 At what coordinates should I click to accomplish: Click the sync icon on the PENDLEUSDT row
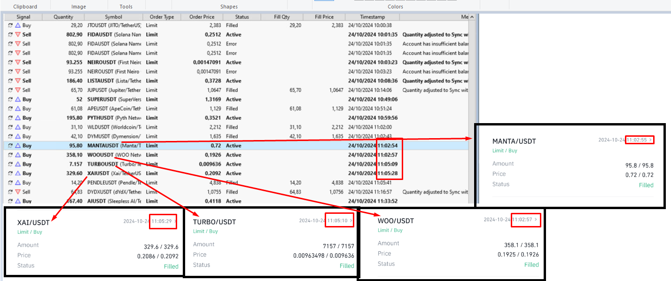click(x=10, y=183)
